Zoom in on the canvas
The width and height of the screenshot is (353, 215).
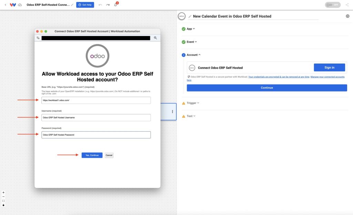click(x=3, y=192)
